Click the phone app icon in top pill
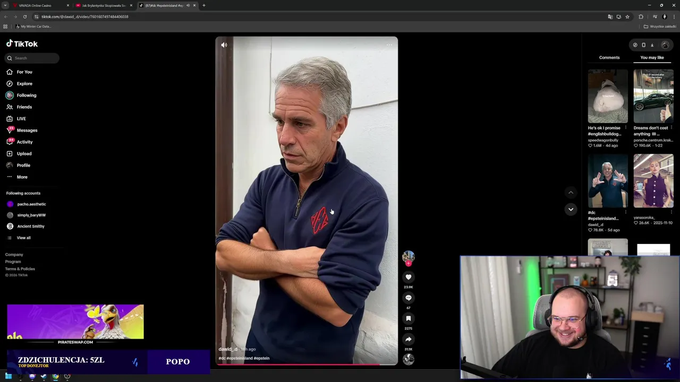 coord(643,45)
